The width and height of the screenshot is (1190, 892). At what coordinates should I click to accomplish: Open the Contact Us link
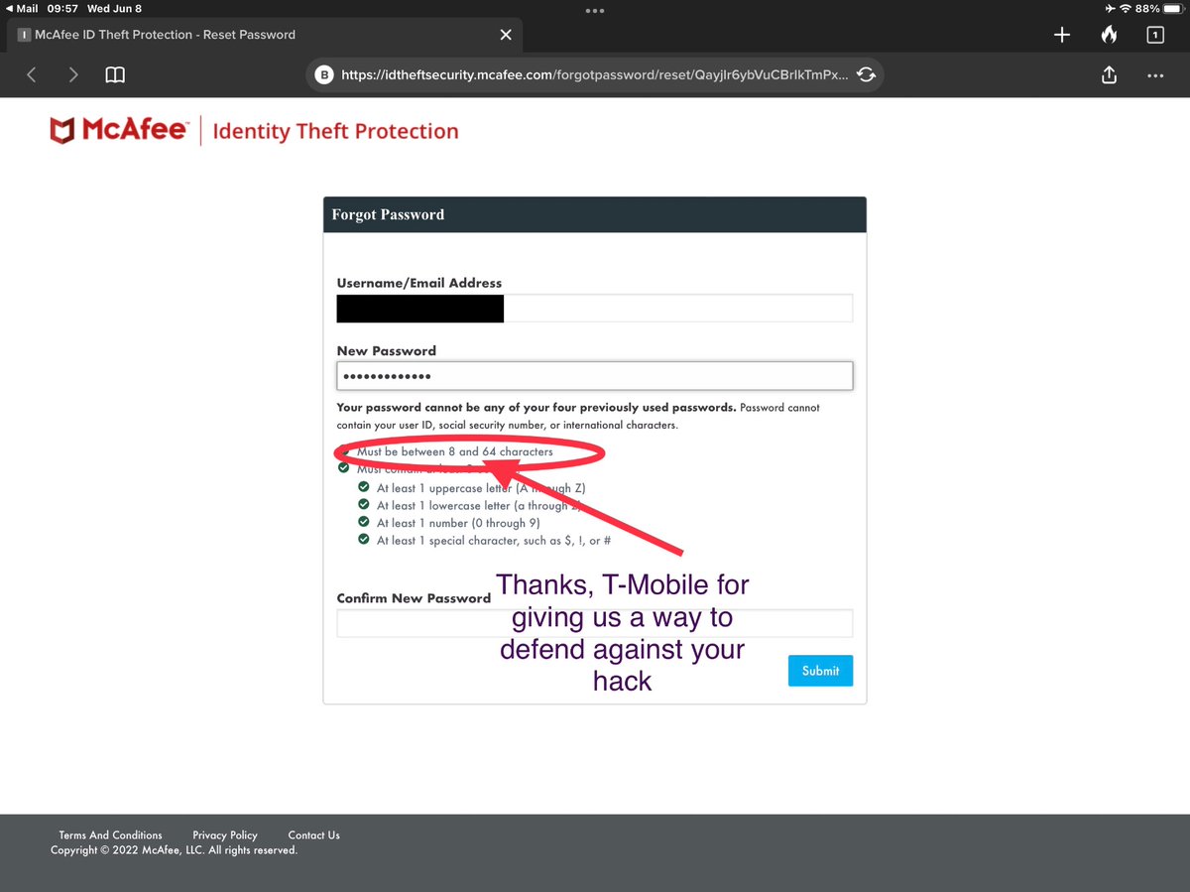coord(313,835)
